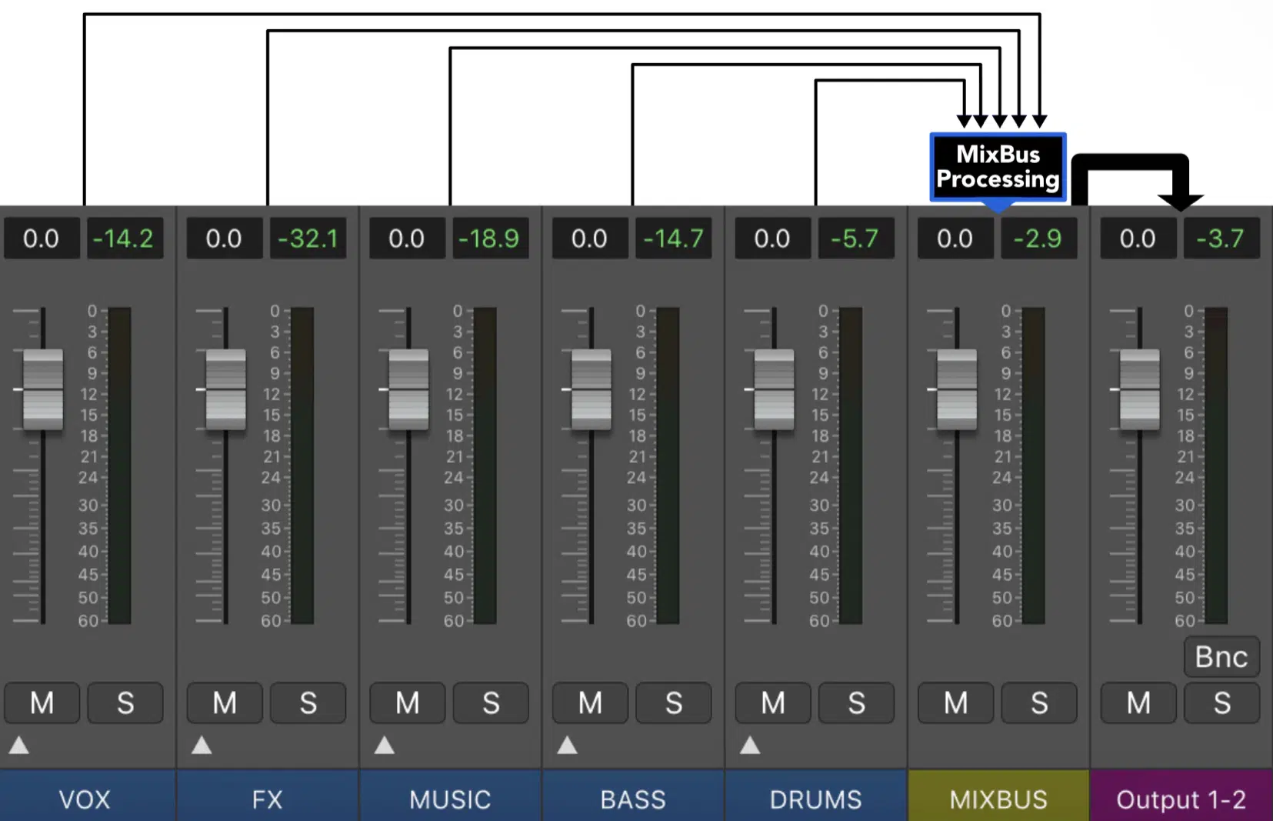The height and width of the screenshot is (821, 1273).
Task: Click the BASS fader value 0.0 field
Action: point(589,239)
